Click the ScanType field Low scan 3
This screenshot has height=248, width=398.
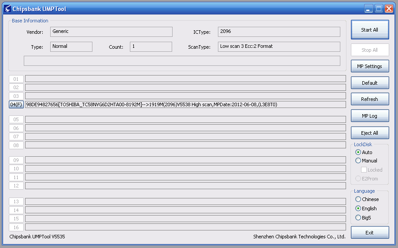[x=279, y=47]
